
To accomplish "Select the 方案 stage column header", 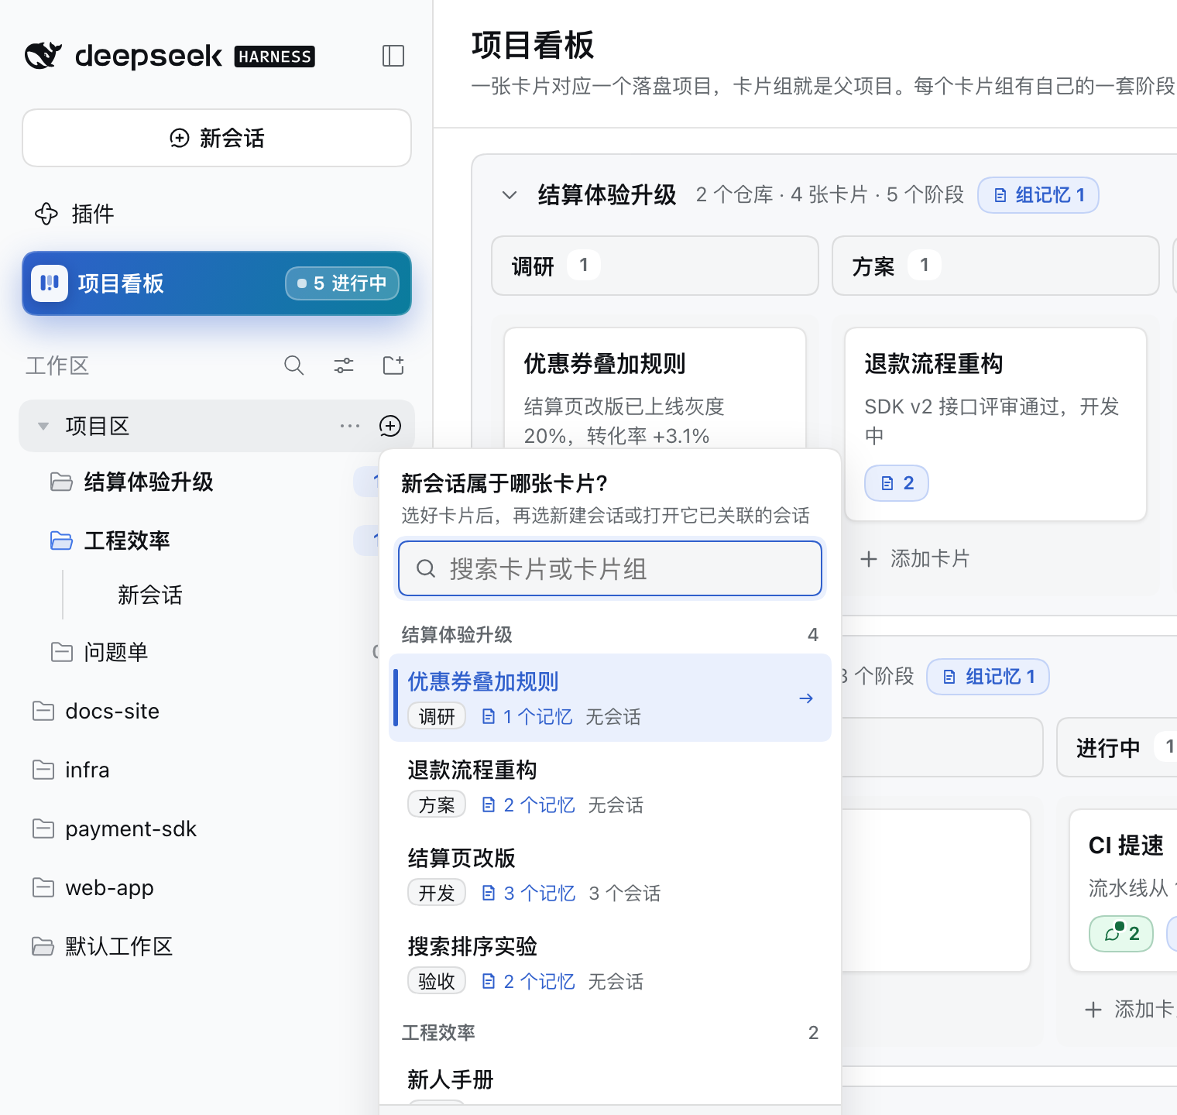I will tap(996, 266).
